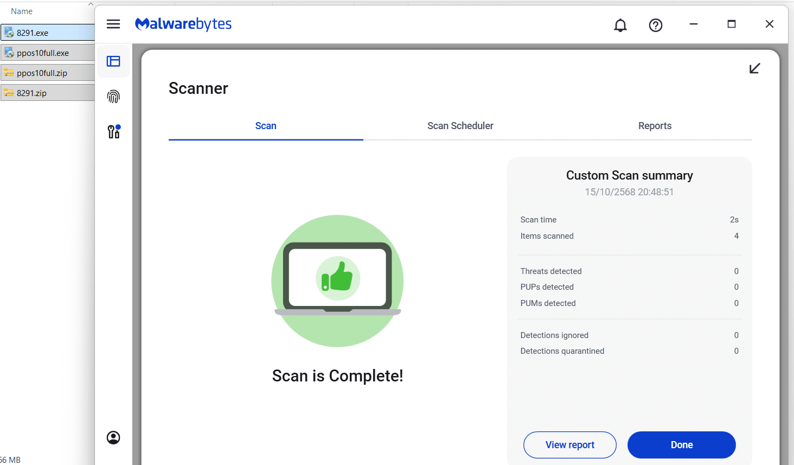
Task: Open the help question mark icon
Action: [x=656, y=25]
